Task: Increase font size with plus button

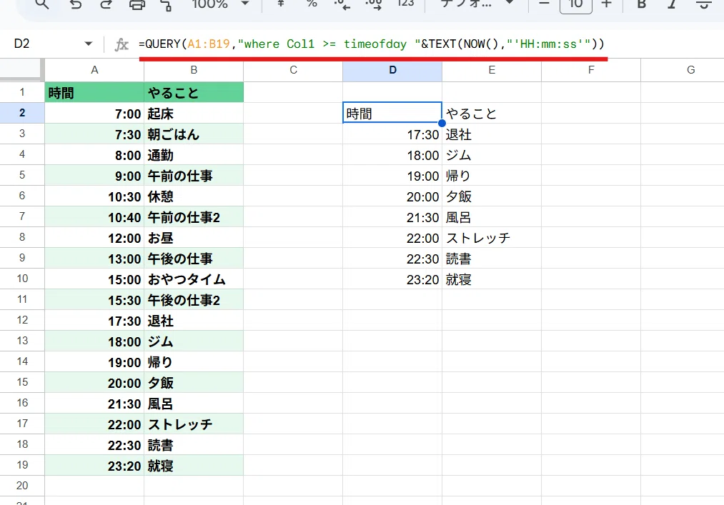Action: click(x=607, y=4)
